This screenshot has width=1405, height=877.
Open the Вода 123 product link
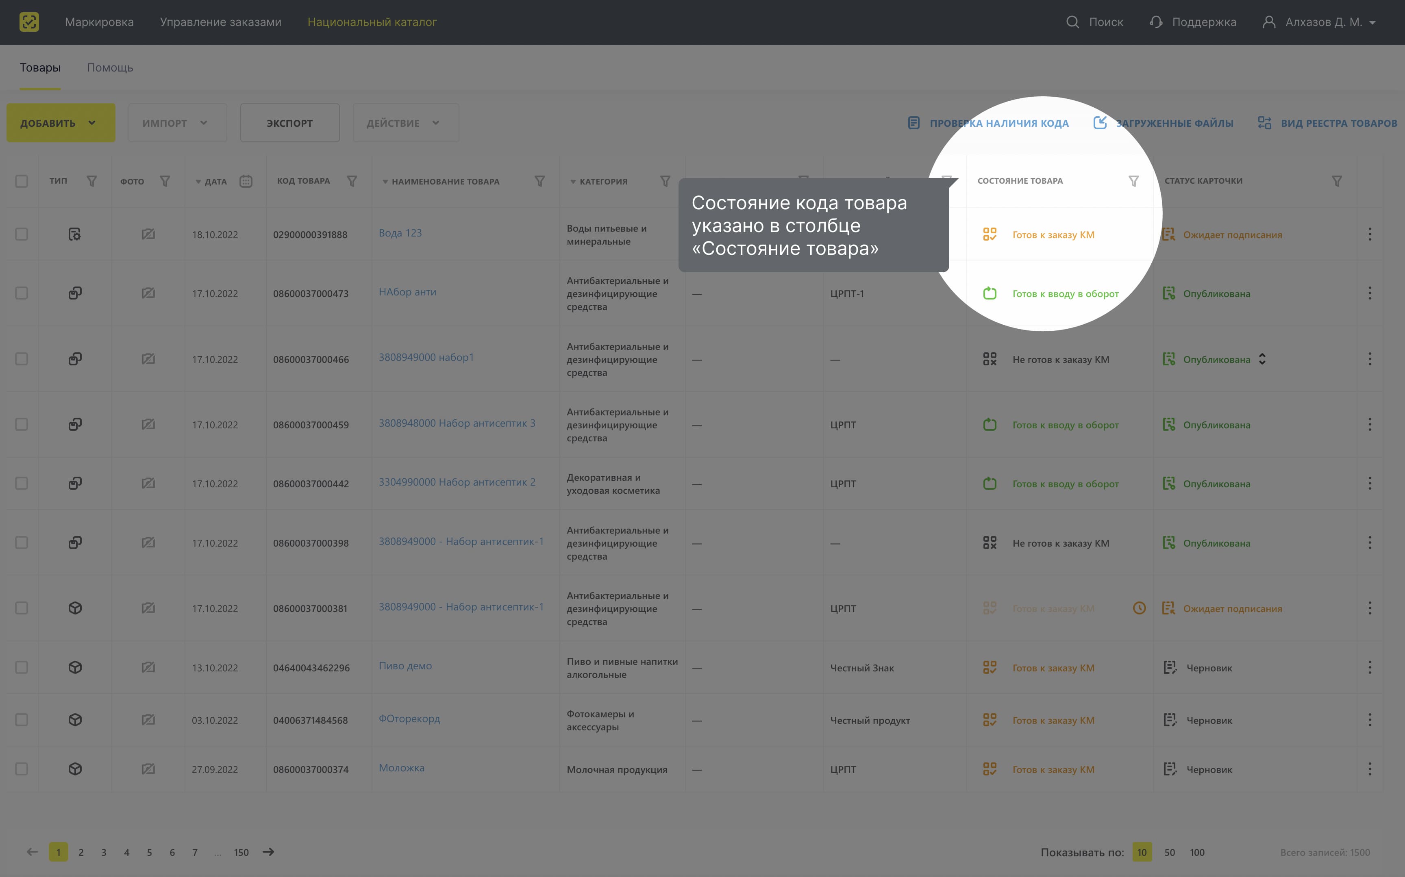coord(400,232)
